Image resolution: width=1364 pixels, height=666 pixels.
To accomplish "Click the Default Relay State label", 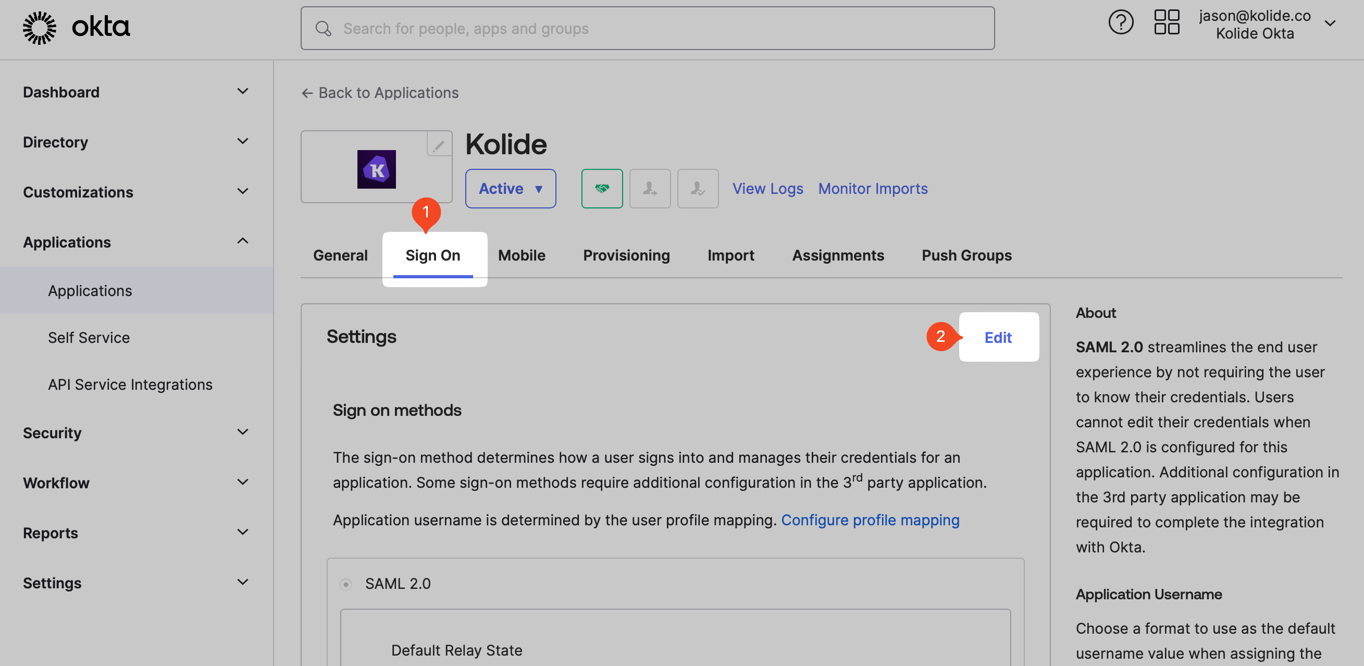I will click(x=456, y=650).
